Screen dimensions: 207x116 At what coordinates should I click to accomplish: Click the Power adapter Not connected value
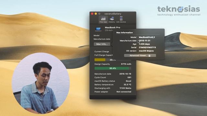coord(124,92)
